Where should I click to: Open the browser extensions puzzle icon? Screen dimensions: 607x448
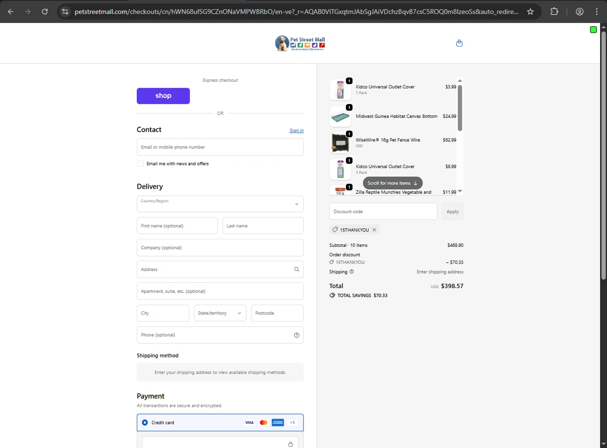[554, 12]
